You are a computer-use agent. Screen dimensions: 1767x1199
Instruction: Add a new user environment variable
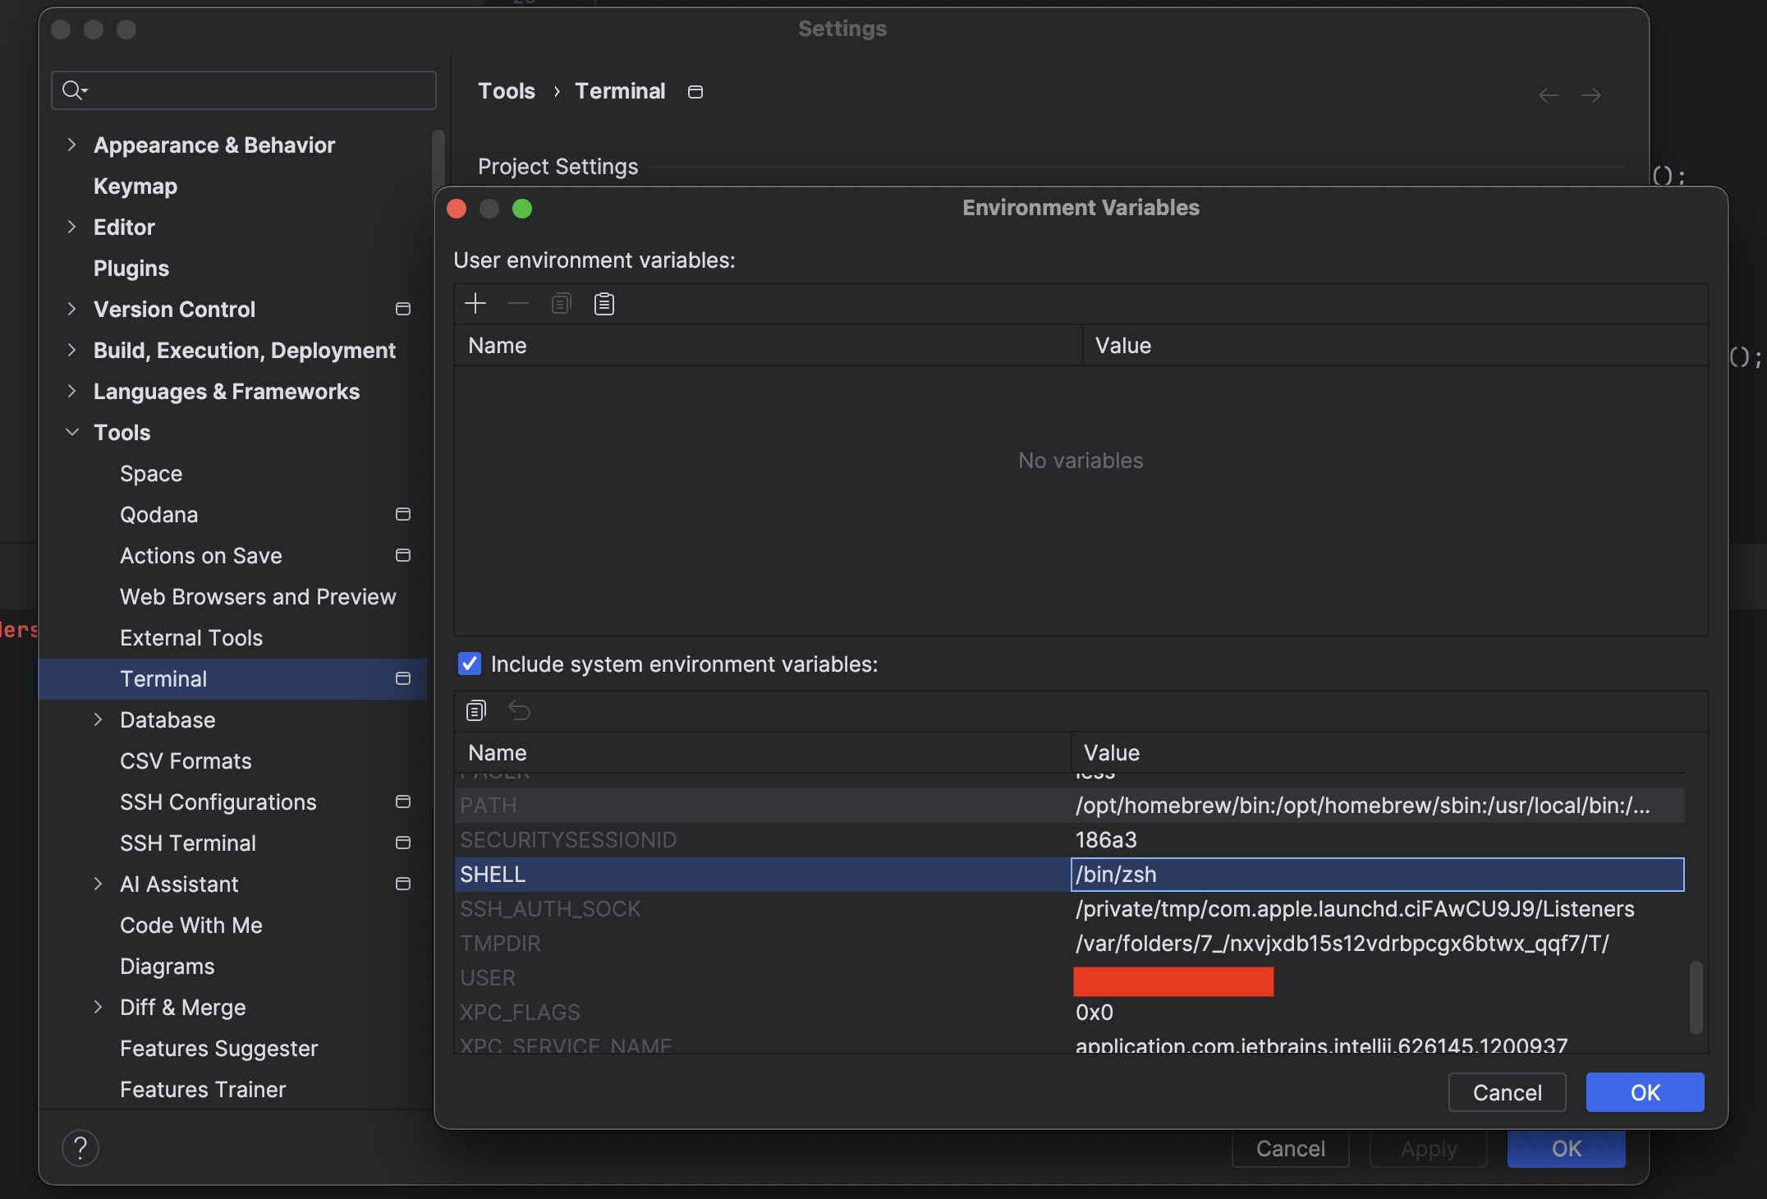click(475, 304)
